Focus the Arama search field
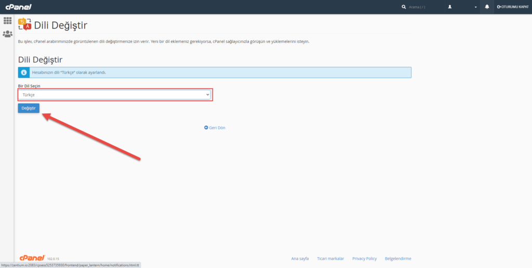Viewport: 532px width, 268px height. pyautogui.click(x=421, y=7)
